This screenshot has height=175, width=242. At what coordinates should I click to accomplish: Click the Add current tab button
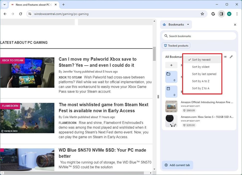click(x=177, y=165)
